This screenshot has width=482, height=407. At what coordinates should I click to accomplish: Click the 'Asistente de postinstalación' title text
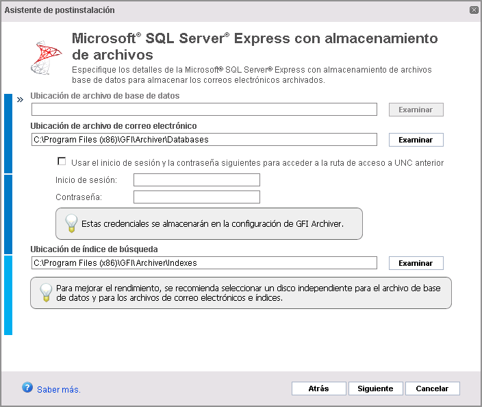[x=60, y=10]
